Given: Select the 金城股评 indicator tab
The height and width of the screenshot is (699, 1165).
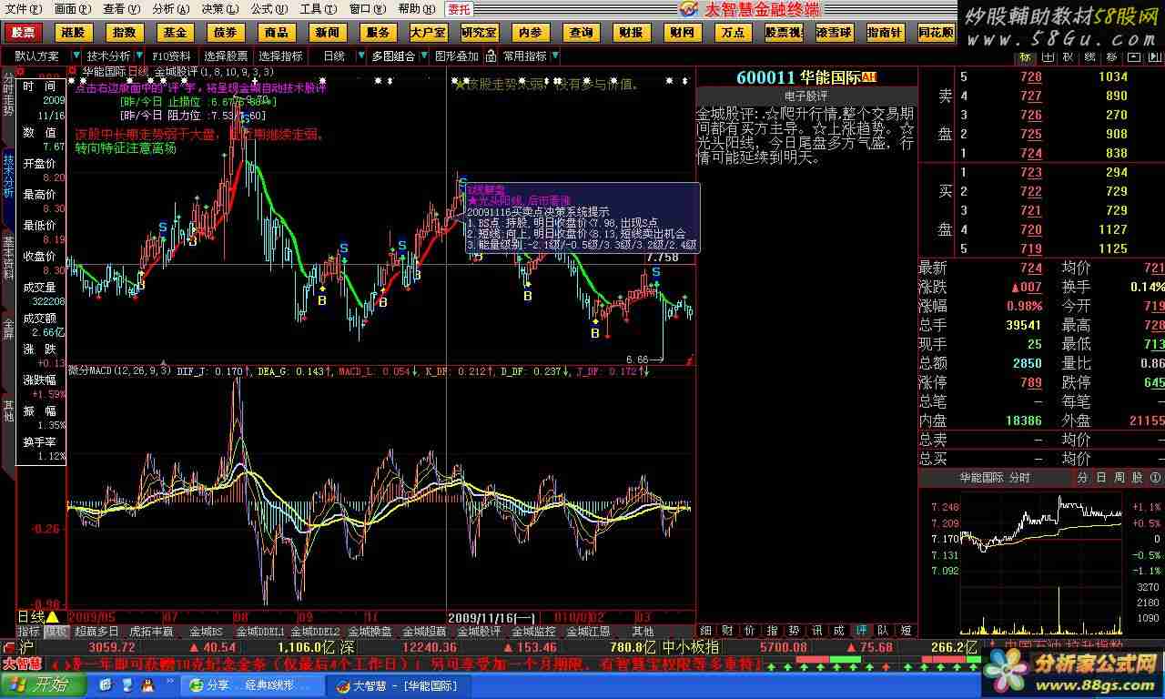Looking at the screenshot, I should pyautogui.click(x=478, y=631).
